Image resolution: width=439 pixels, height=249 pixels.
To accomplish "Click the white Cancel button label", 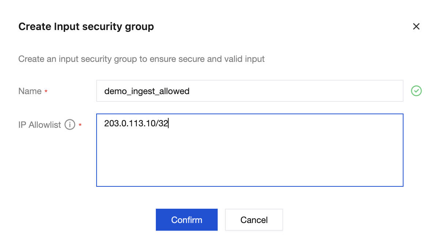I will coord(254,220).
